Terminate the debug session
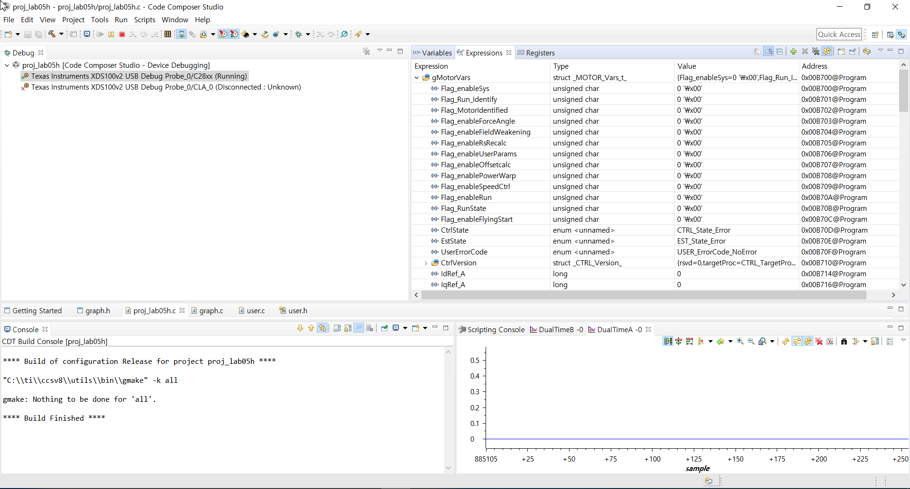The height and width of the screenshot is (489, 910). 122,34
